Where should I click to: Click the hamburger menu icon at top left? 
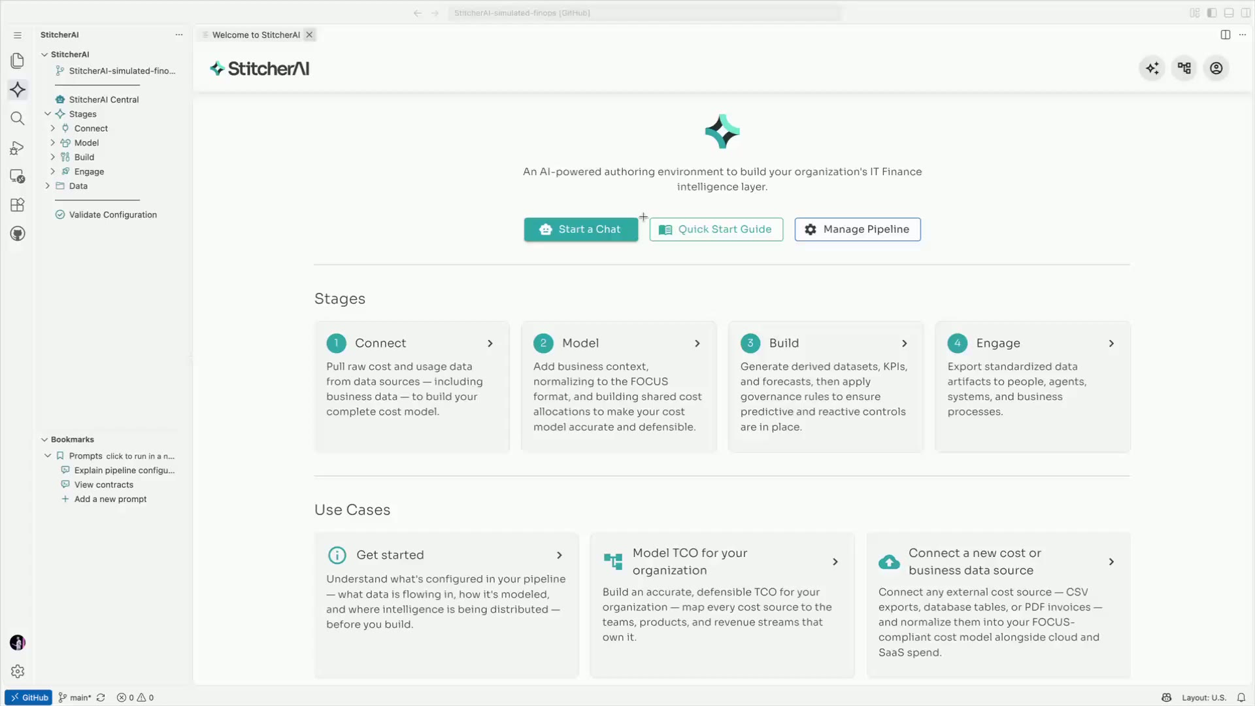pyautogui.click(x=18, y=35)
